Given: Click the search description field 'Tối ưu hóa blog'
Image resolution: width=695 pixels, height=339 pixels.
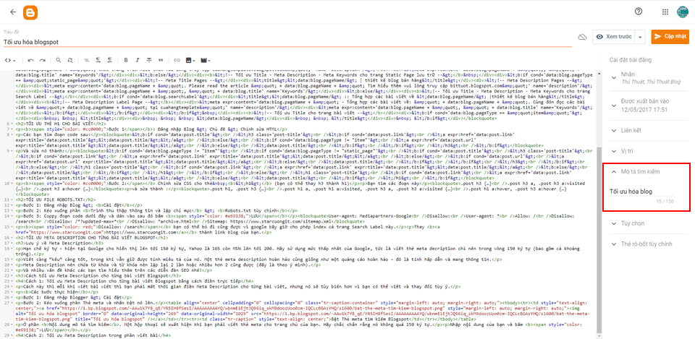Looking at the screenshot, I should tap(642, 192).
